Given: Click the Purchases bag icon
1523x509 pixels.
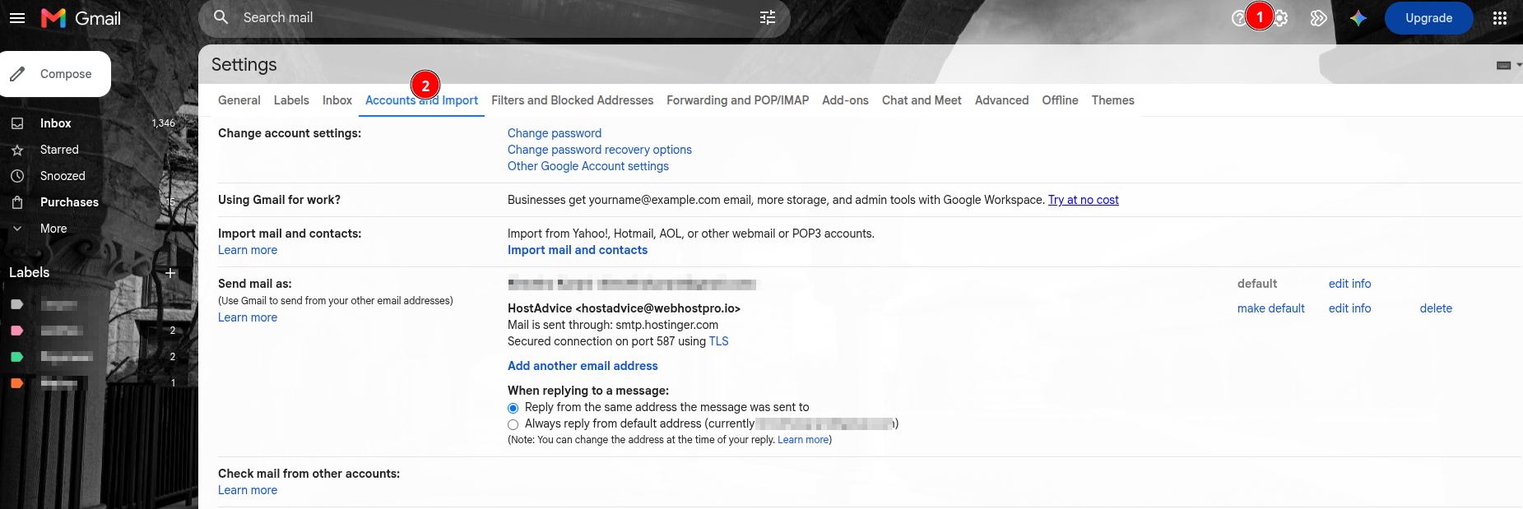Looking at the screenshot, I should [17, 202].
